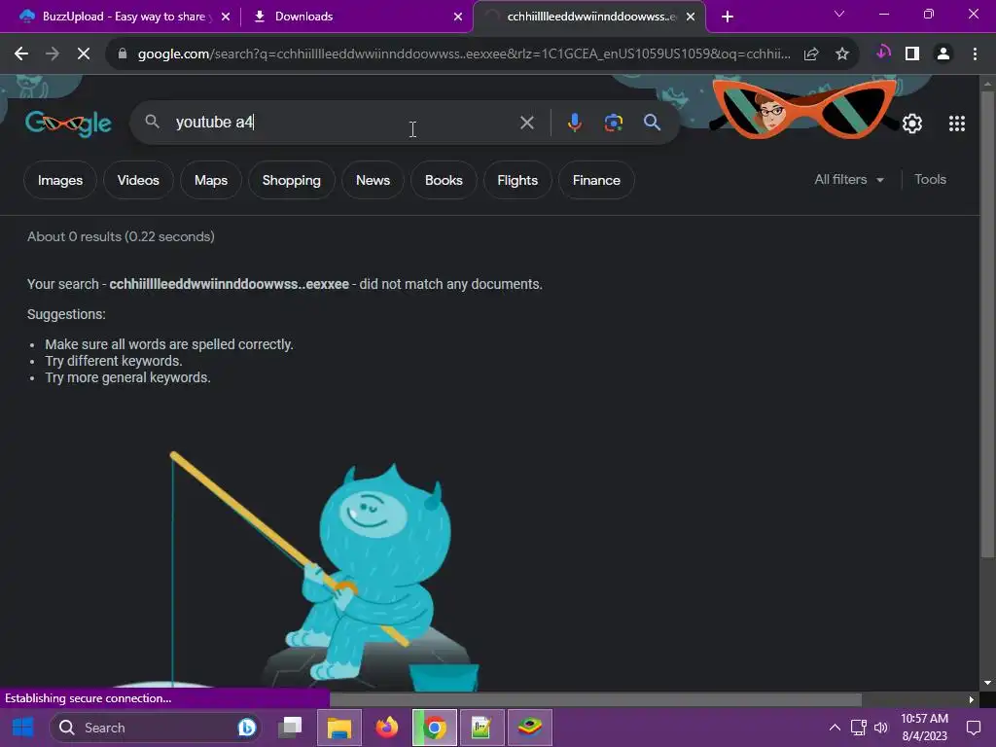Image resolution: width=996 pixels, height=747 pixels.
Task: Clear the search box text
Action: tap(526, 123)
